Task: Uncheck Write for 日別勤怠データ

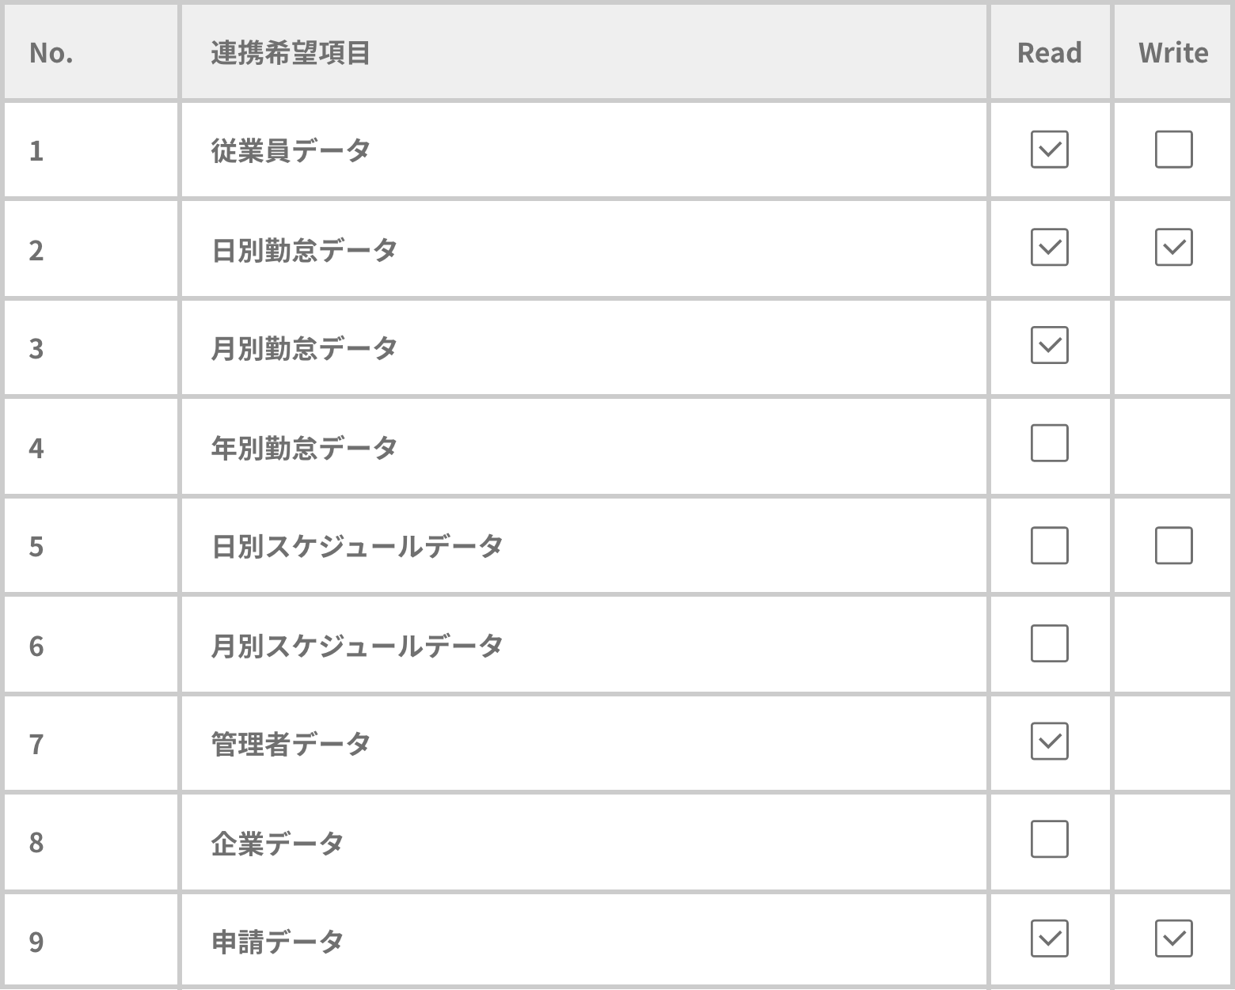Action: [x=1173, y=248]
